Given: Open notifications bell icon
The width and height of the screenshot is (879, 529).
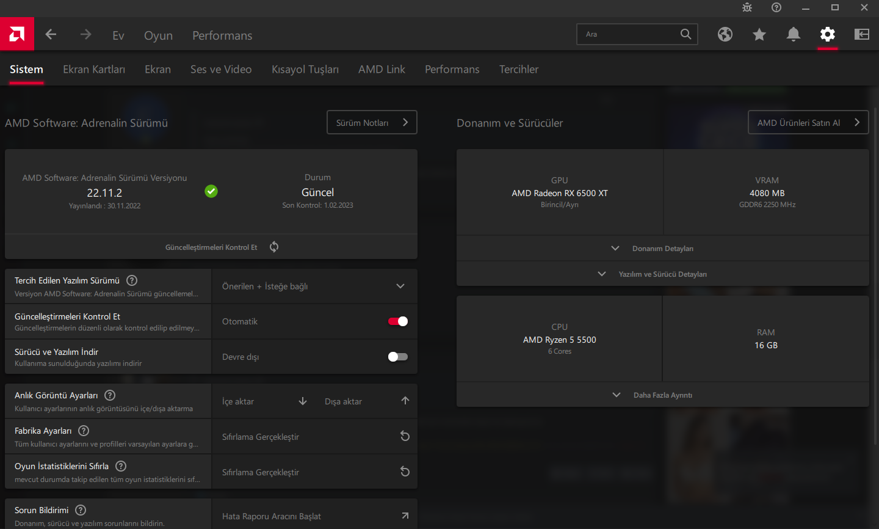Looking at the screenshot, I should [x=794, y=34].
